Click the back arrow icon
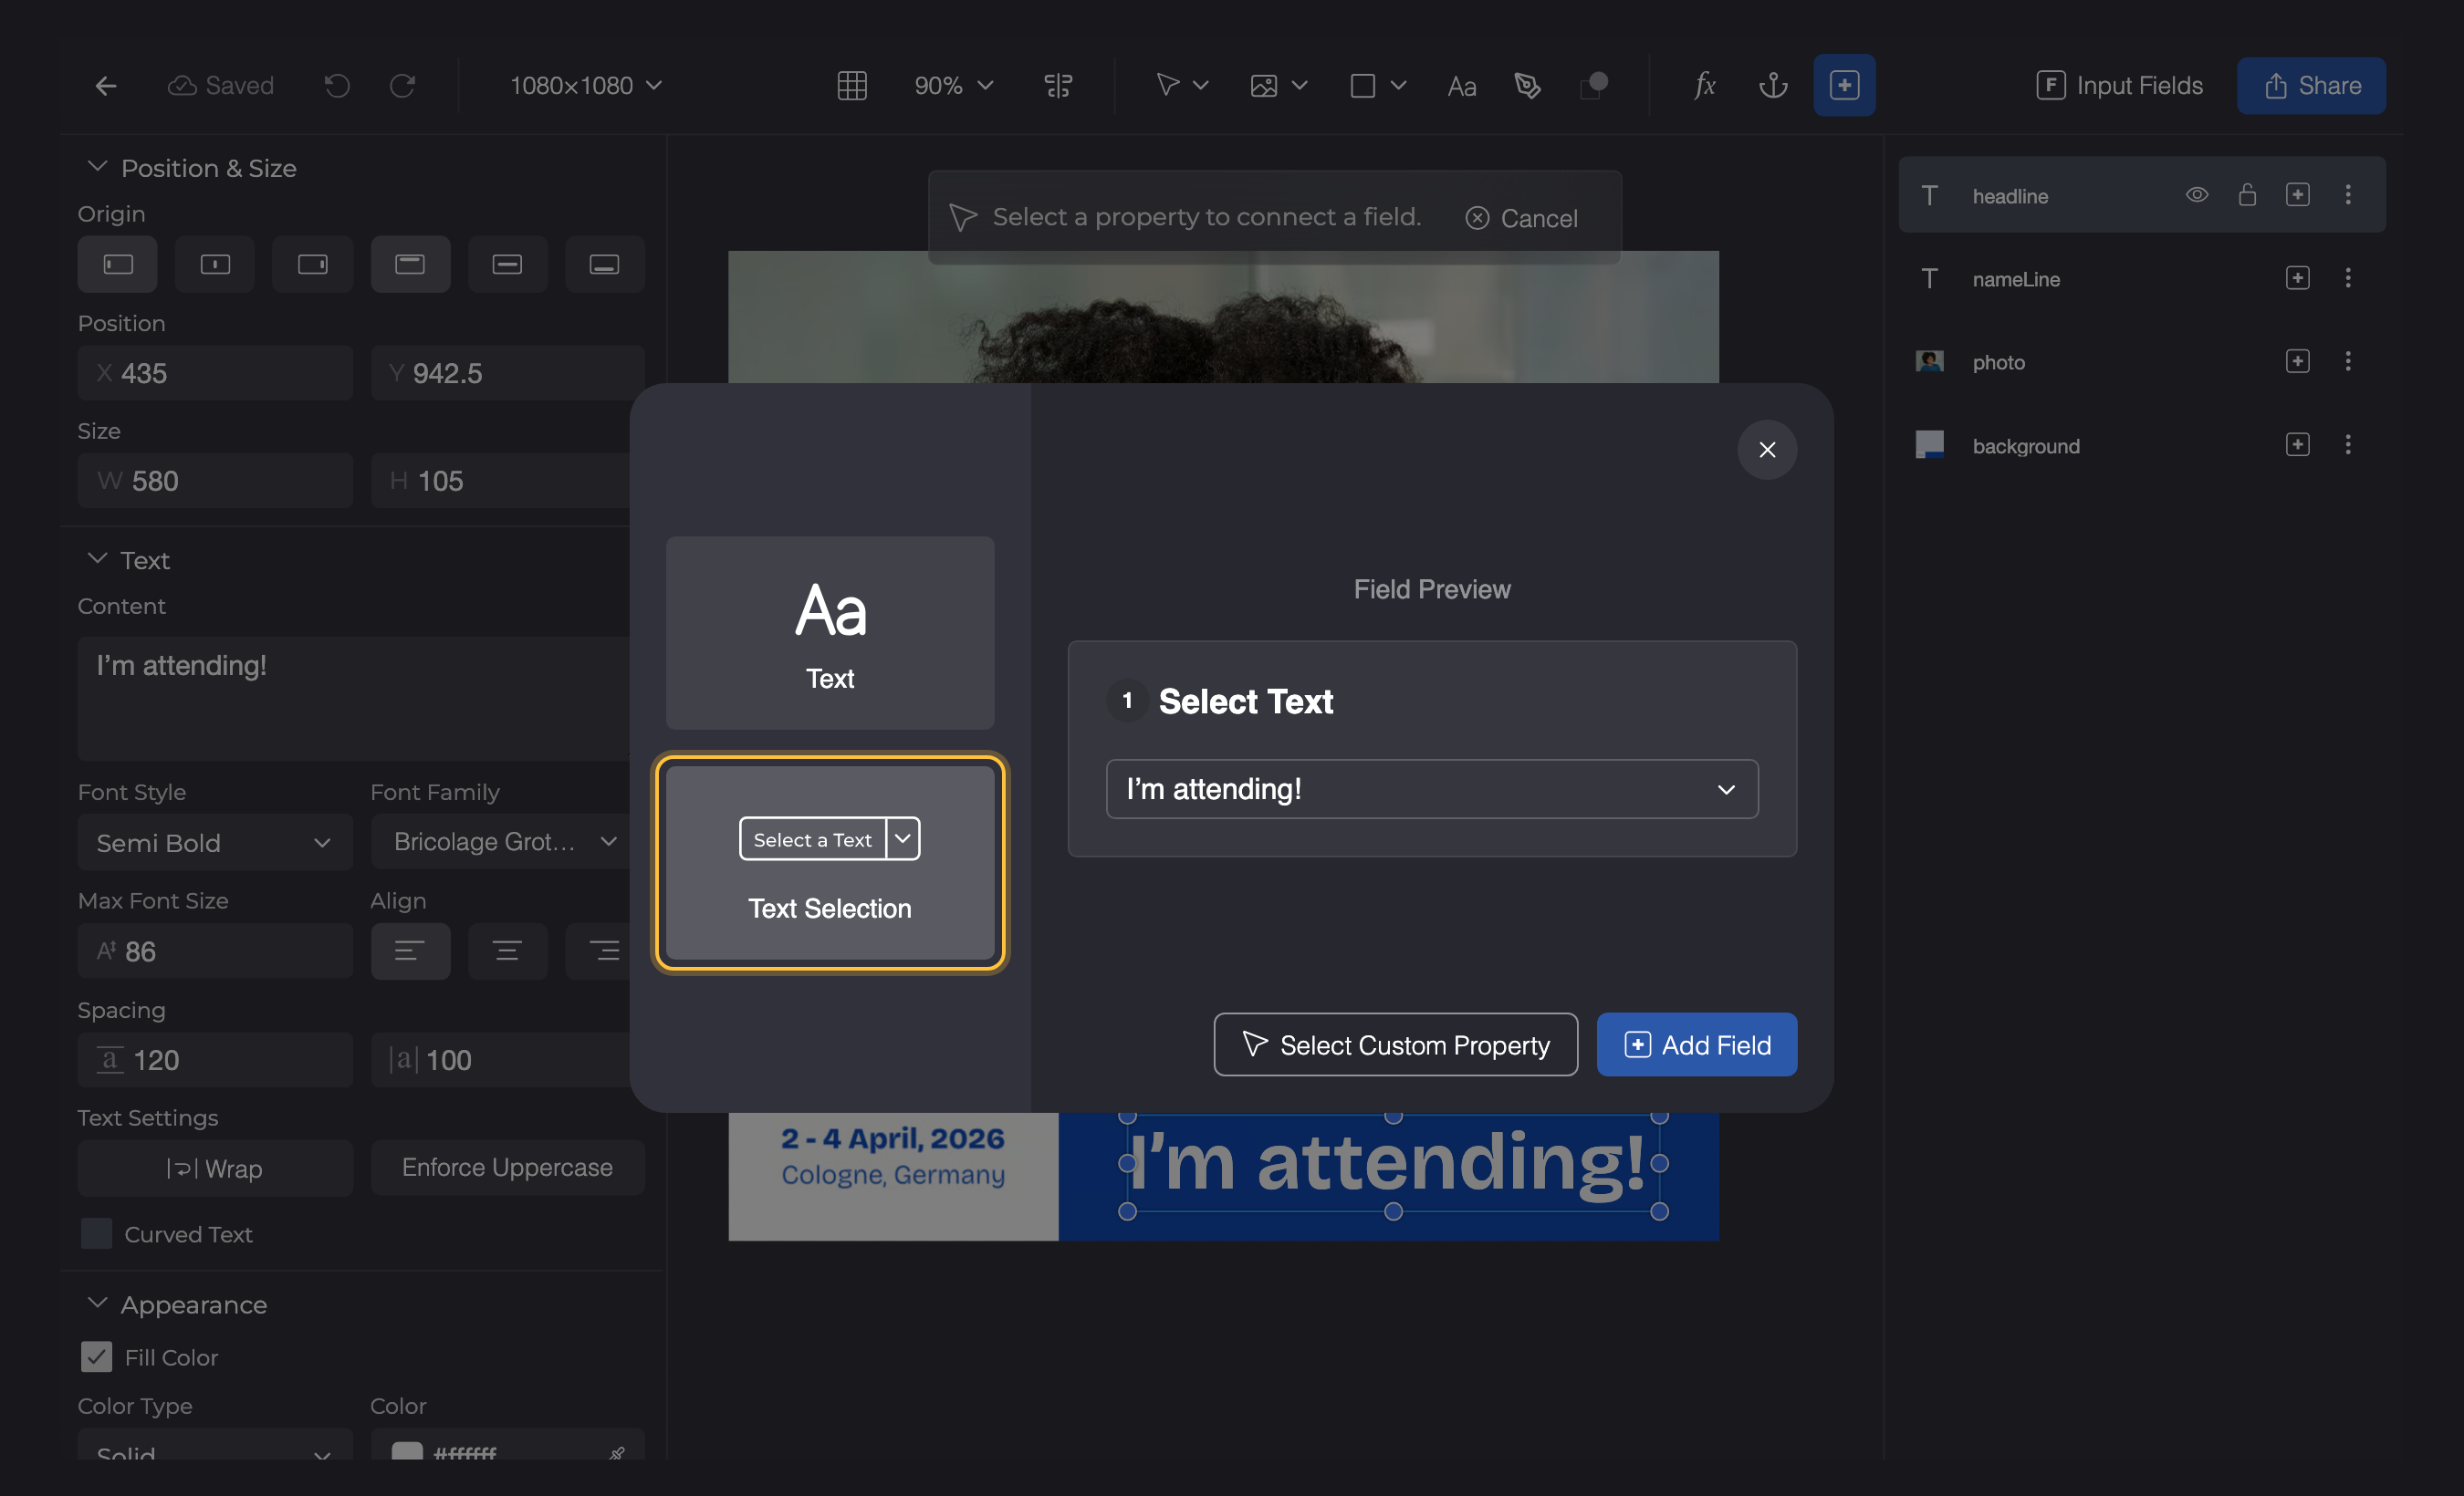 pyautogui.click(x=106, y=86)
